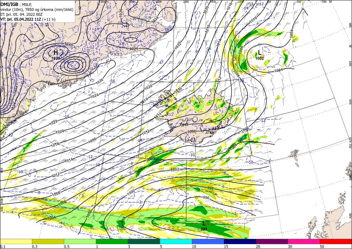Viewport: 352px width, 249px height.
Task: Select the 'vindur (10m), T850 og úrkoma' line
Action: [37, 9]
